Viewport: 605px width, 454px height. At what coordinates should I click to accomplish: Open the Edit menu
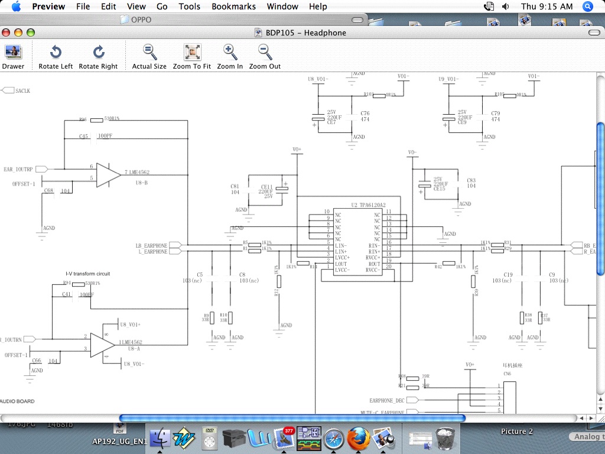[x=109, y=6]
